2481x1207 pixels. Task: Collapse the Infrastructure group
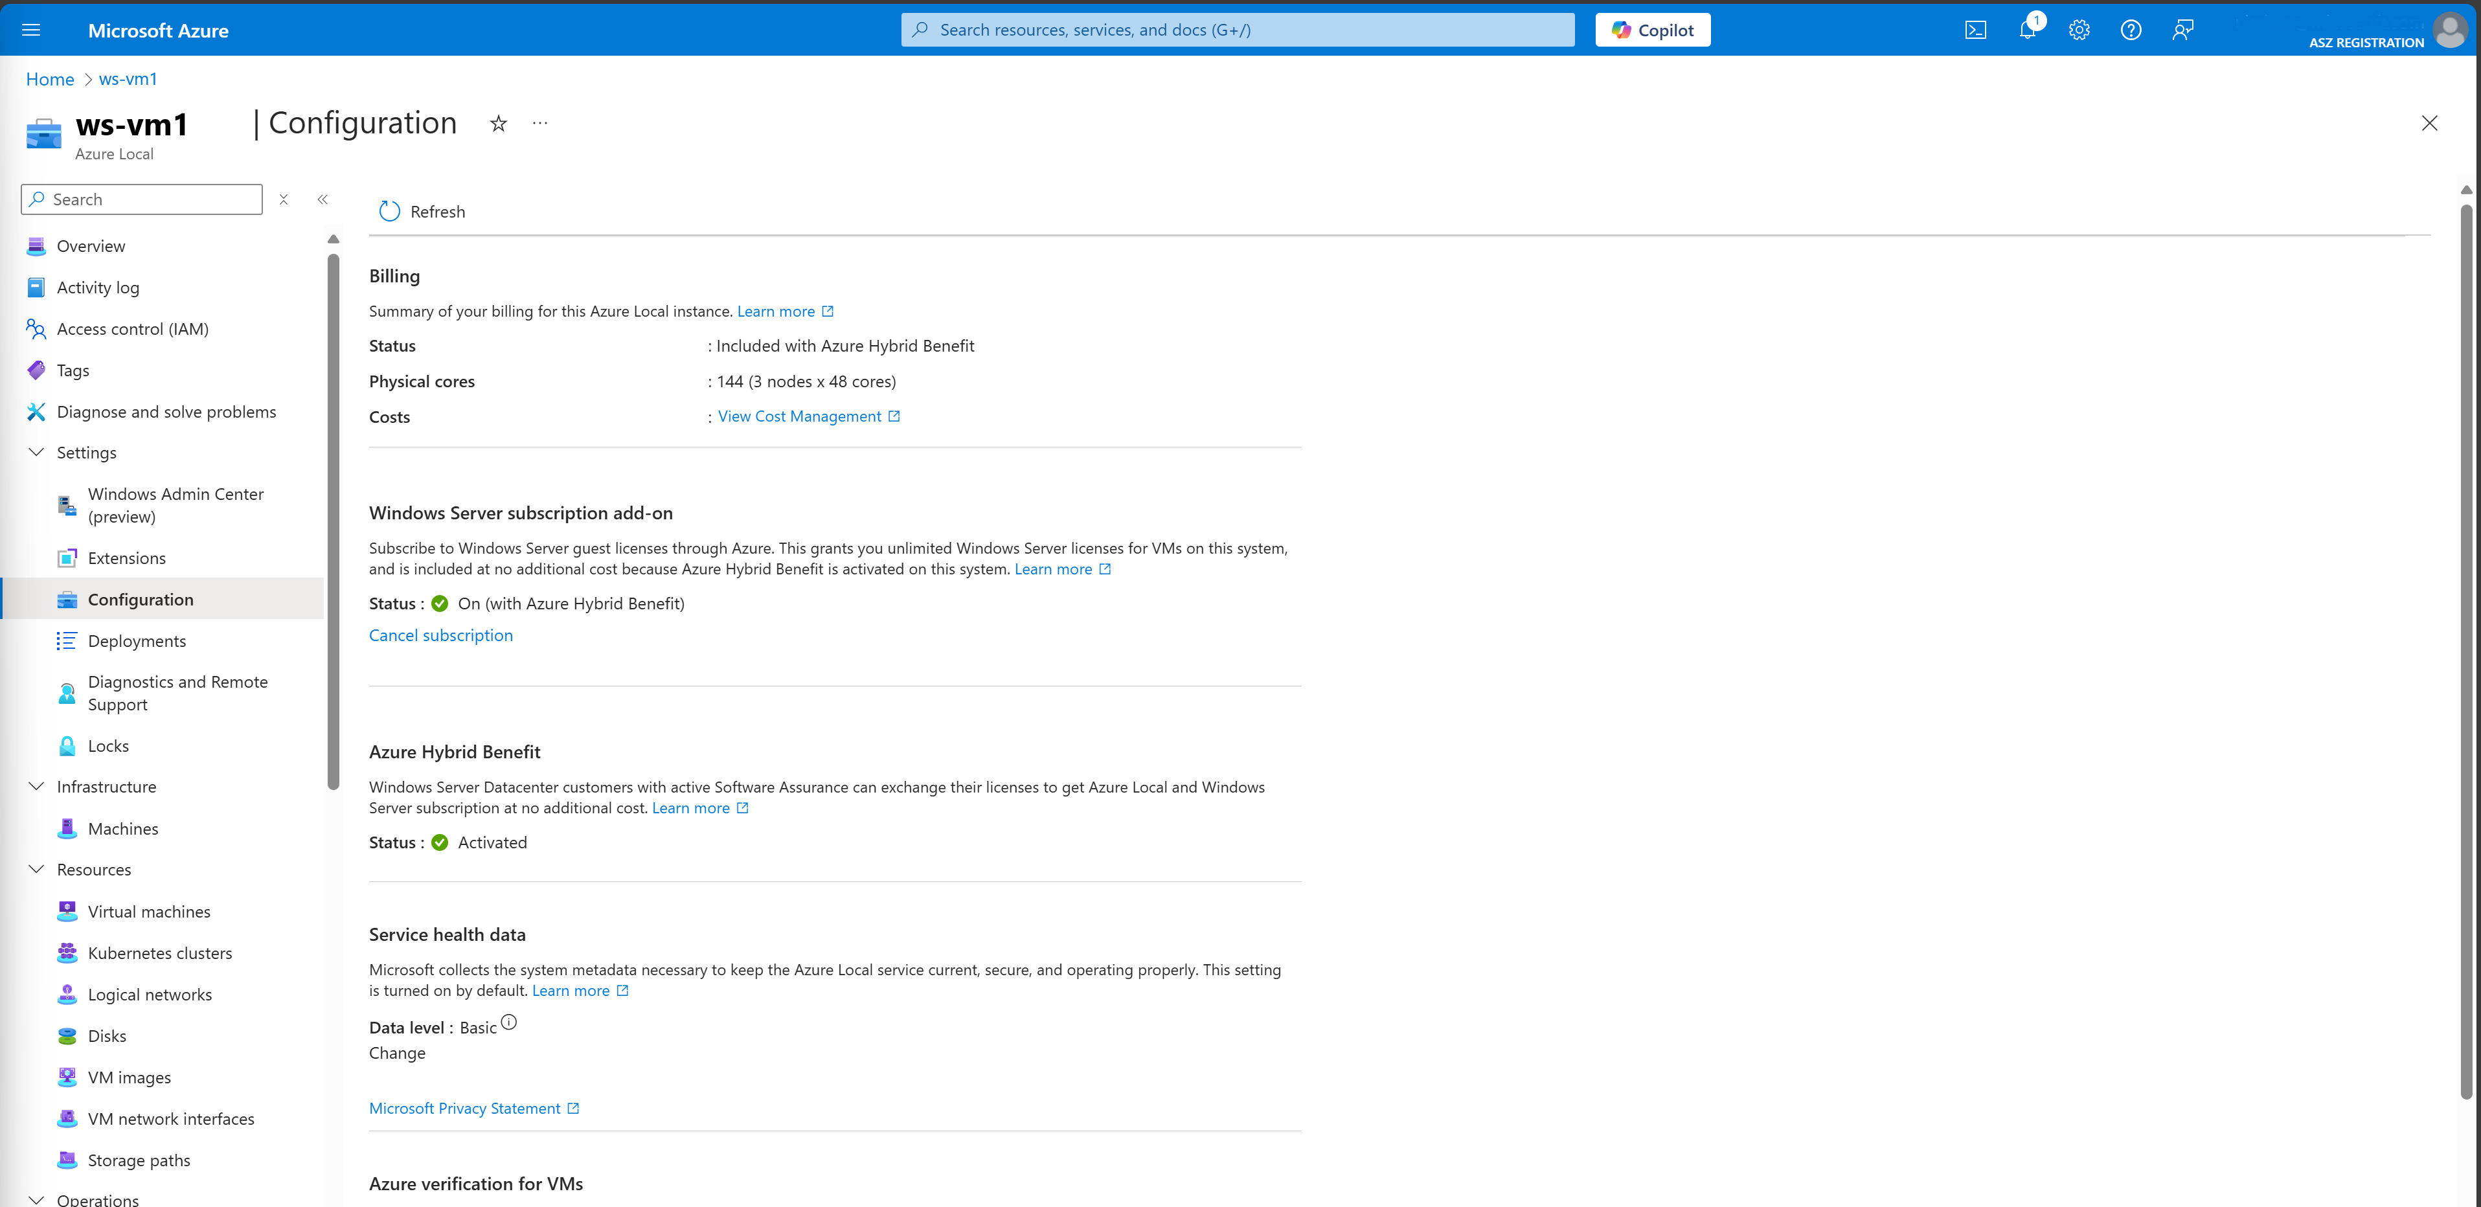pos(37,786)
